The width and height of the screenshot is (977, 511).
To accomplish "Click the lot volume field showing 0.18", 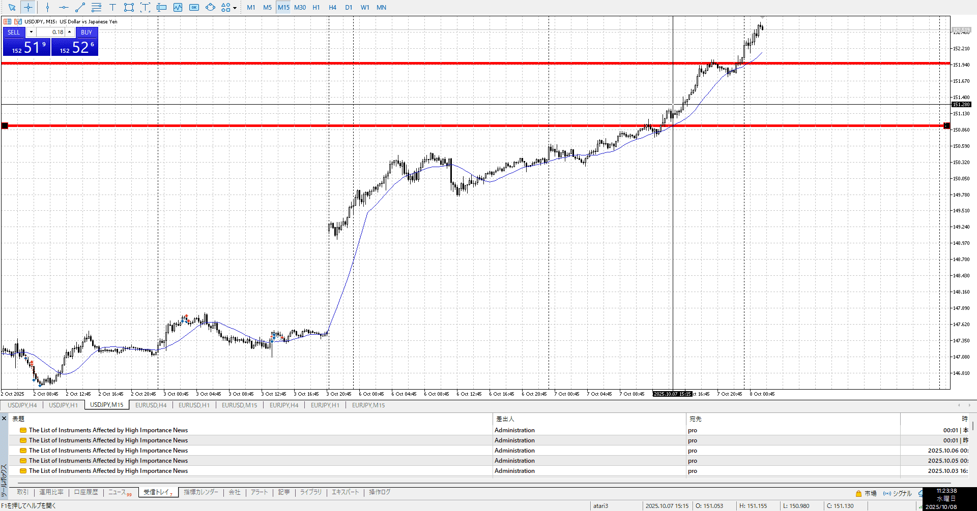I will [x=51, y=32].
